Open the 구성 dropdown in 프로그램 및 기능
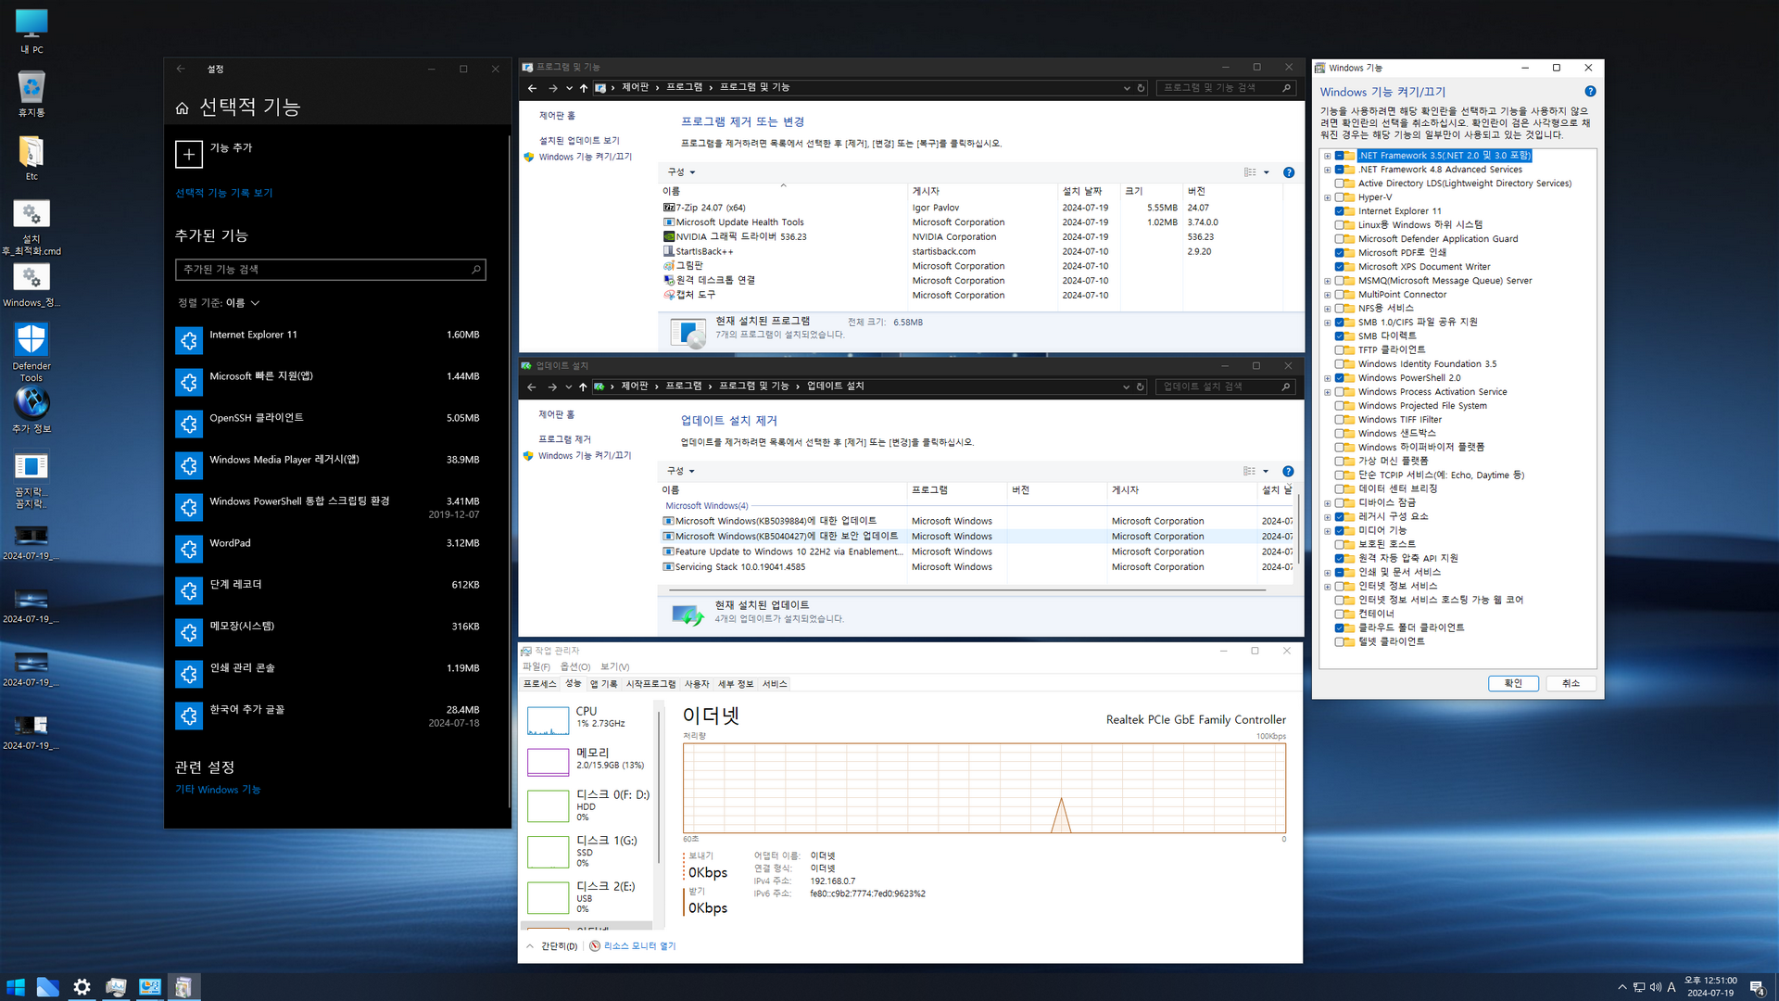Image resolution: width=1779 pixels, height=1001 pixels. [x=681, y=172]
